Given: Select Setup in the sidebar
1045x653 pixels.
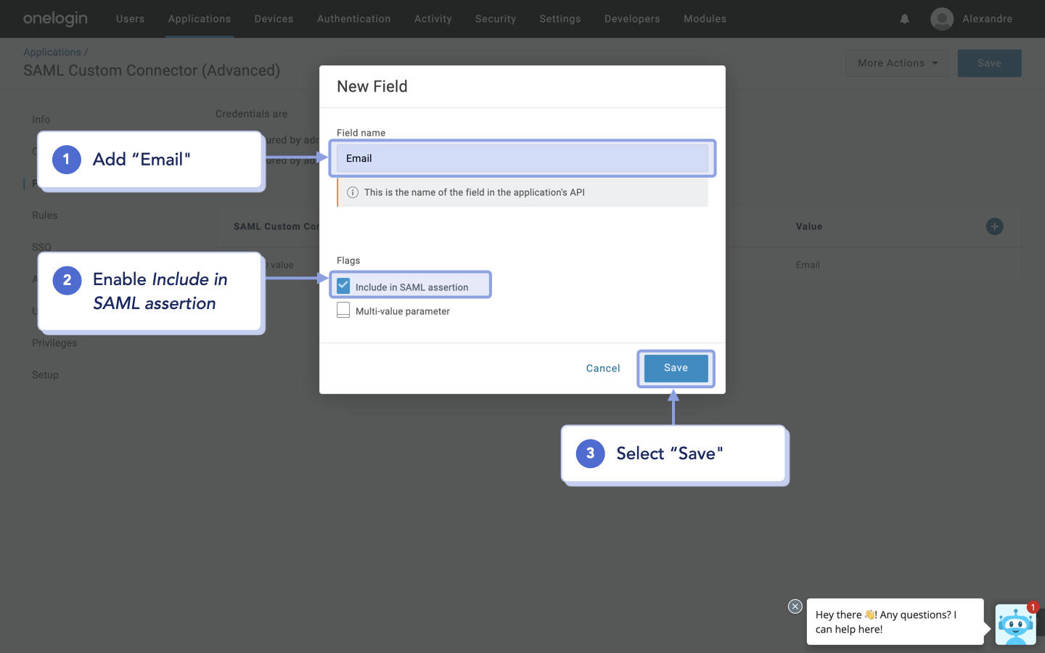Looking at the screenshot, I should click(45, 374).
